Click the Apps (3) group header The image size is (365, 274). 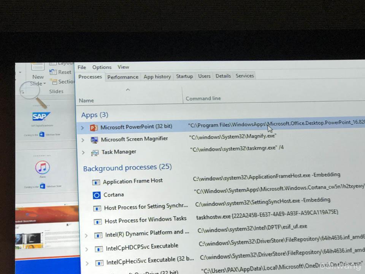click(x=95, y=115)
